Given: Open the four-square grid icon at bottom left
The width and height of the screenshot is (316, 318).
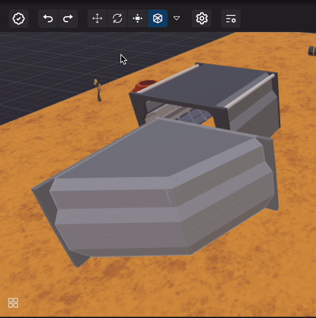Looking at the screenshot, I should 13,303.
